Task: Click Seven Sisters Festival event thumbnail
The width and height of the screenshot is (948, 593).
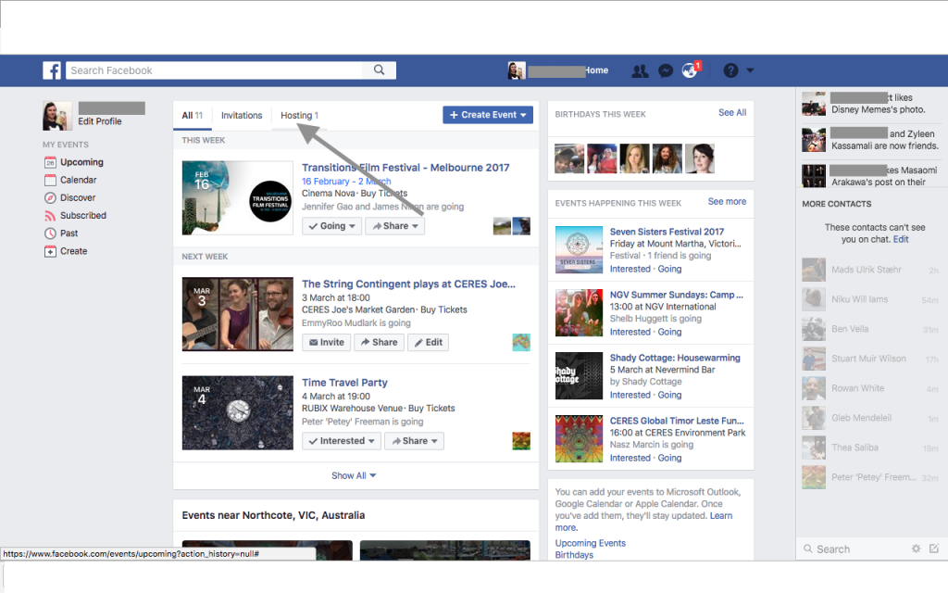Action: pos(579,250)
